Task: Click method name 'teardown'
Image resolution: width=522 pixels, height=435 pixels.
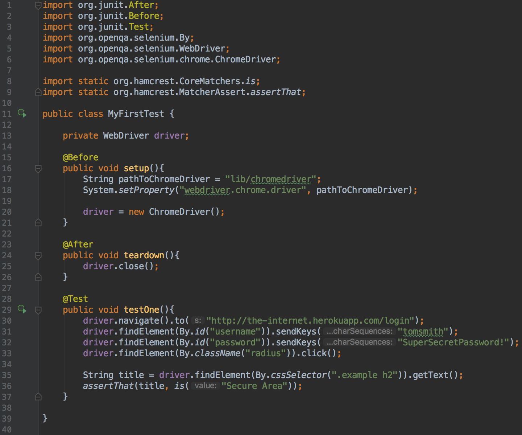Action: [144, 255]
